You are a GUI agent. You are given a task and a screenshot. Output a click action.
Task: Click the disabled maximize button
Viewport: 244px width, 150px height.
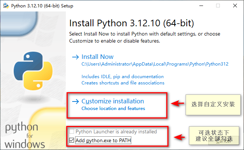218,6
